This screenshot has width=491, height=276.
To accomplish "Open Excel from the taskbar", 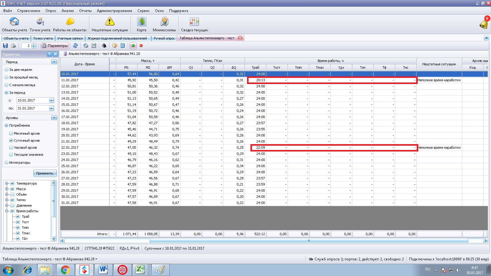I will (x=140, y=270).
